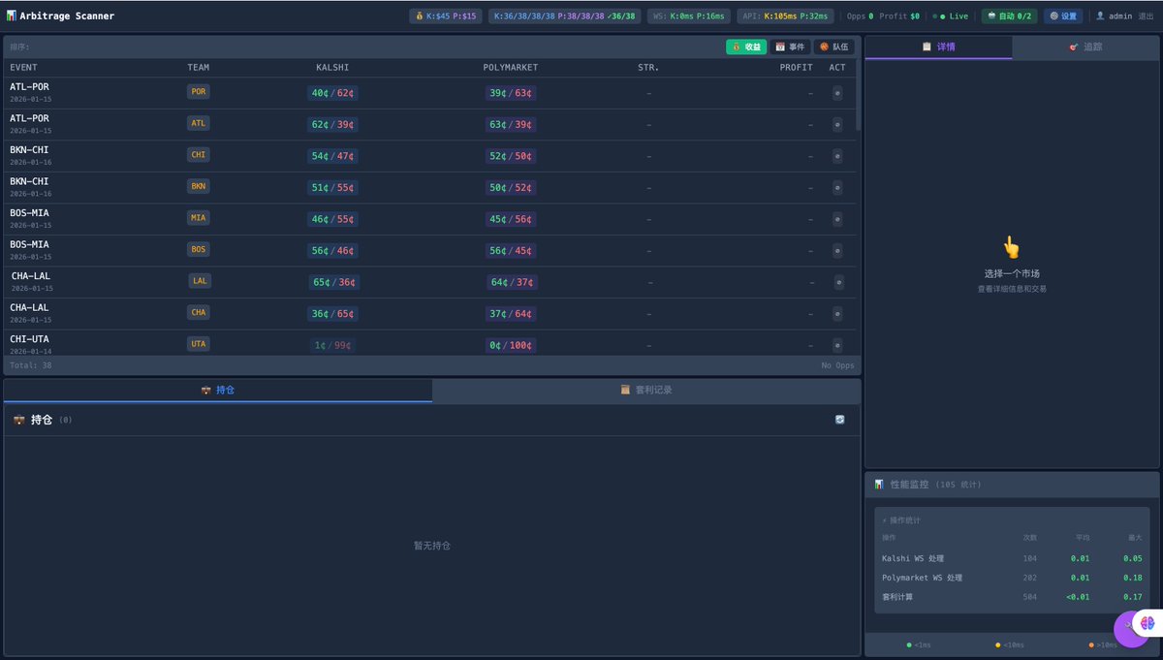This screenshot has height=660, width=1163.
Task: Click the action icon for ATL-POR POR row
Action: (x=837, y=93)
